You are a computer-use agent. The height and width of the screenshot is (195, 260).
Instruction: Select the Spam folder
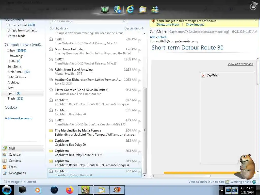click(x=23, y=93)
